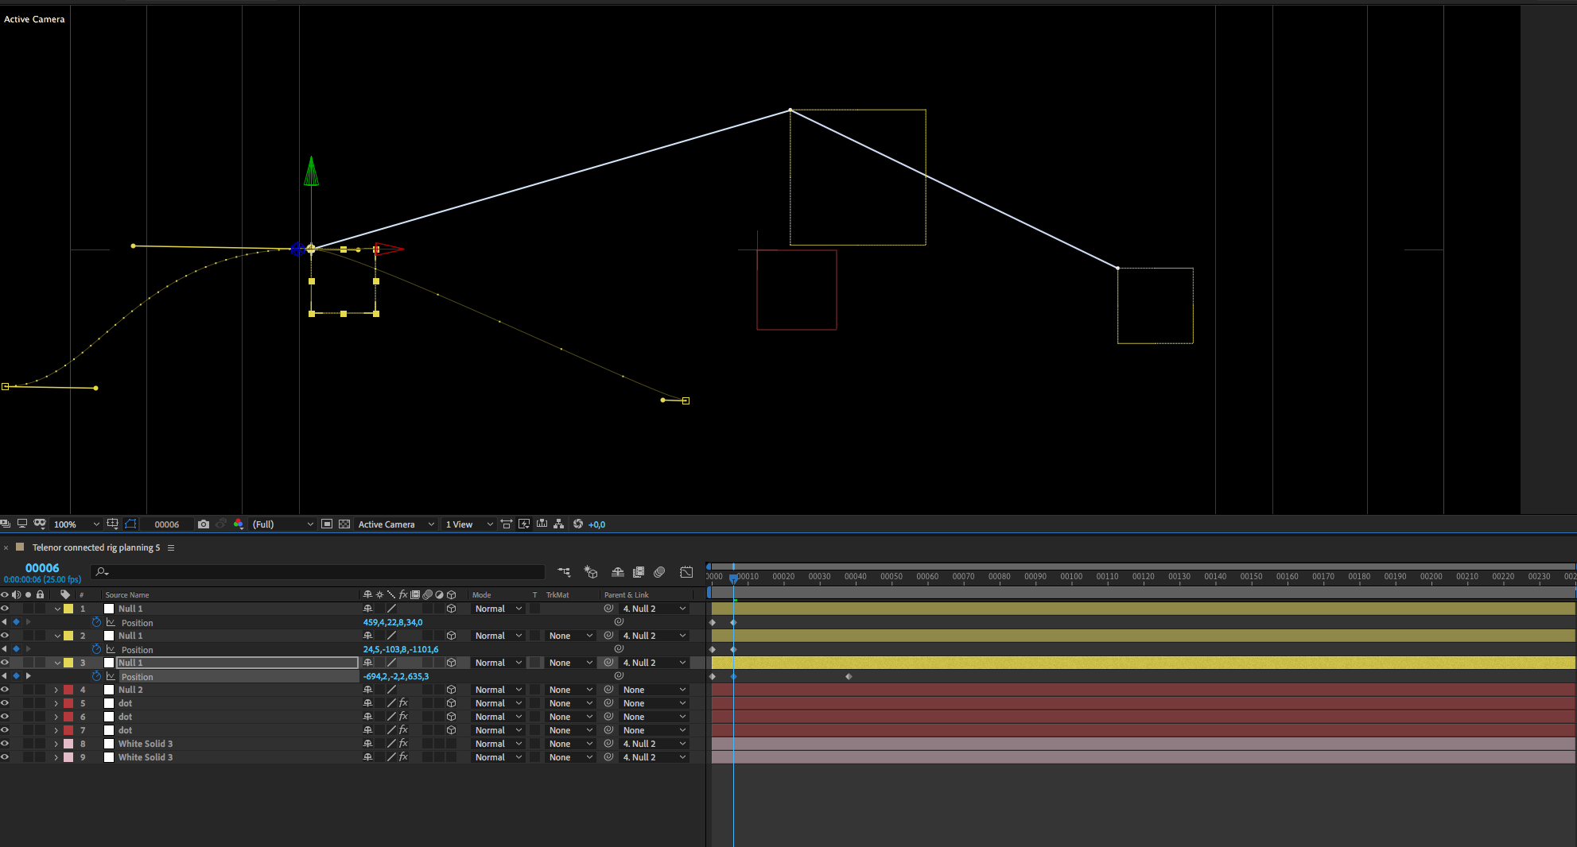
Task: Take a snapshot of the viewer
Action: 204,524
